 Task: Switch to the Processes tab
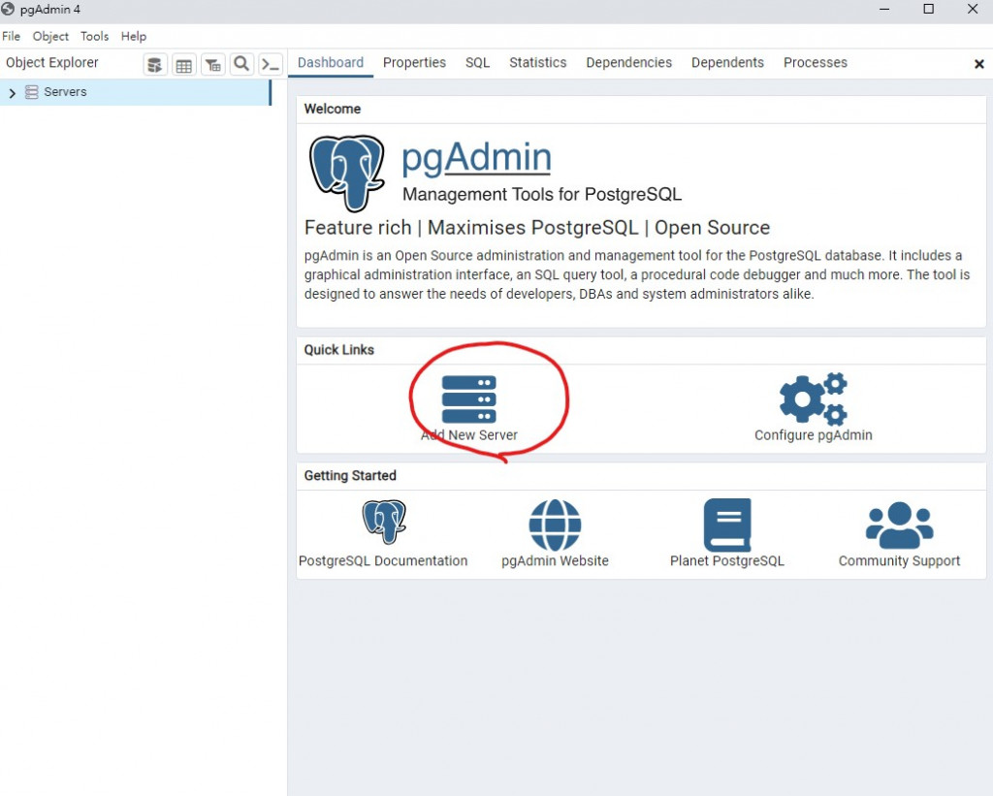tap(815, 63)
